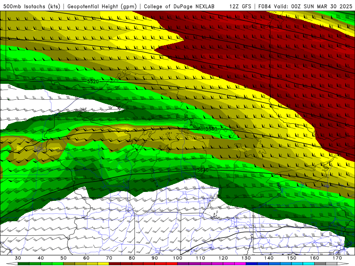355x266 pixels.
Task: Click the 5640 height contour label
Action: click(x=203, y=170)
